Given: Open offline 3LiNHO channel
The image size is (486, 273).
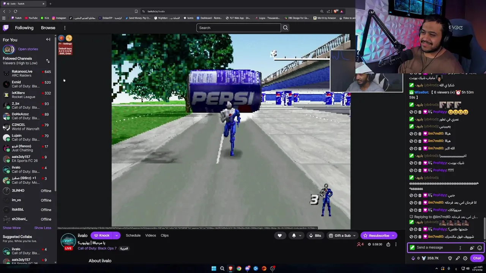Looking at the screenshot, I should coord(28,191).
